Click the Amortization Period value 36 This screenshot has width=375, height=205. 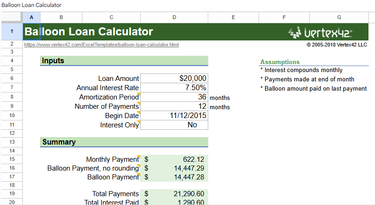tap(174, 97)
